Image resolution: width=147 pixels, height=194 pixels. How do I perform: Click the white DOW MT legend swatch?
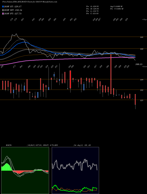pos(3,10)
